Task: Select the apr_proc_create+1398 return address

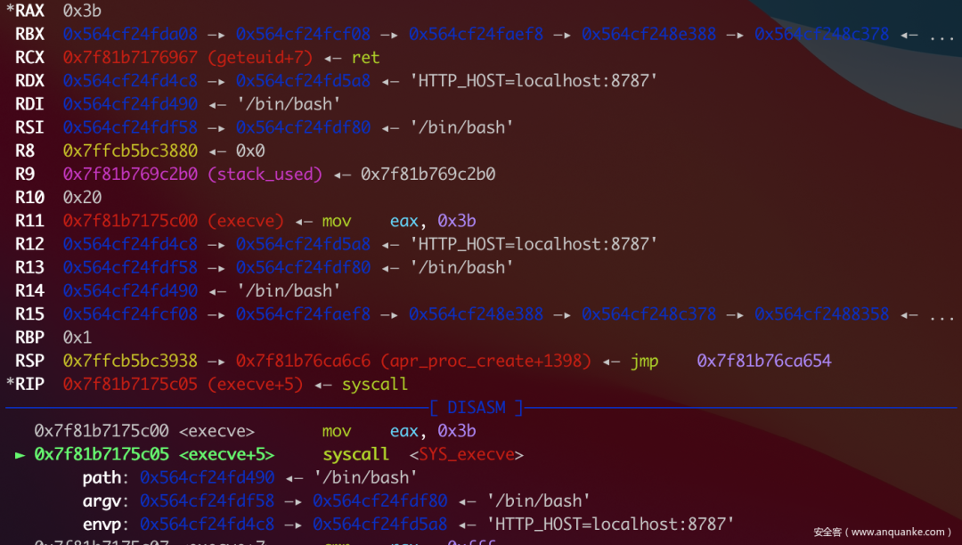Action: click(413, 361)
